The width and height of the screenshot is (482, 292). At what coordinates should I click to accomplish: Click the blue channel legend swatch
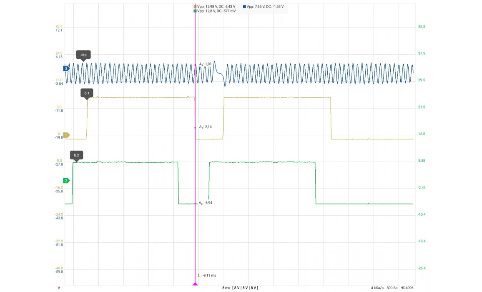(244, 7)
